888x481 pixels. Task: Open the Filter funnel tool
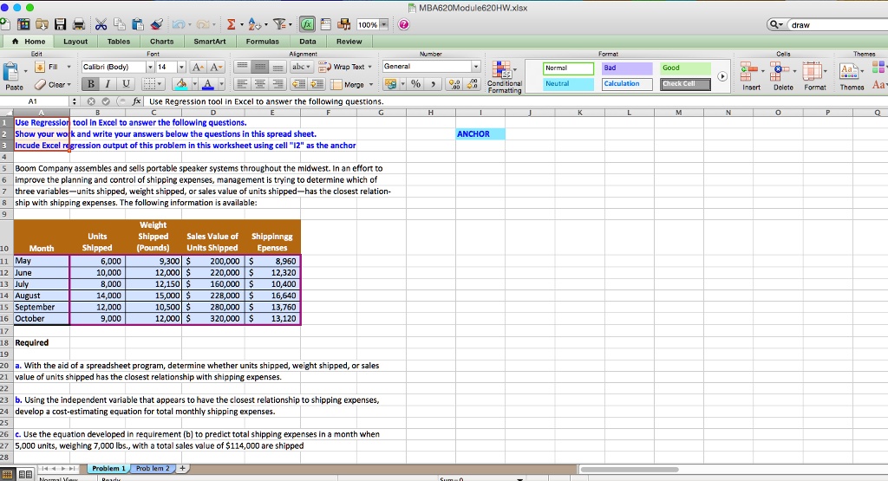point(280,24)
